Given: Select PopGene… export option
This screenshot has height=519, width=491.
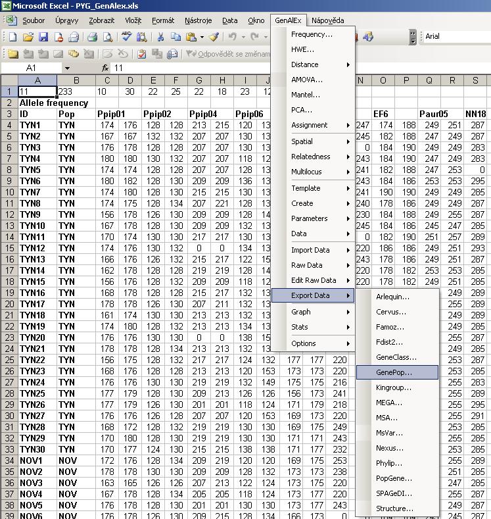Looking at the screenshot, I should (x=397, y=478).
